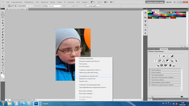Open the Windows Start menu

tap(3, 104)
